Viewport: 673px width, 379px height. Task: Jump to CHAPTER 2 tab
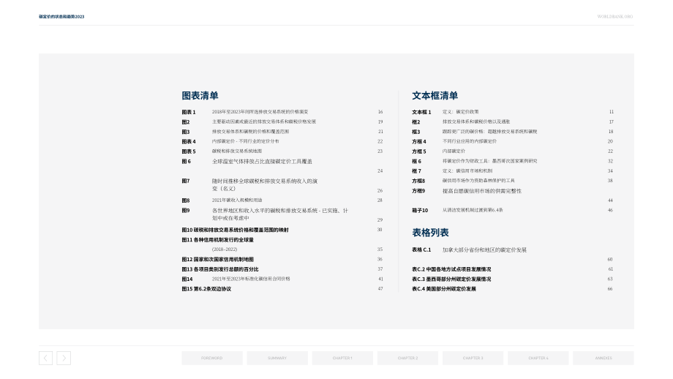407,358
